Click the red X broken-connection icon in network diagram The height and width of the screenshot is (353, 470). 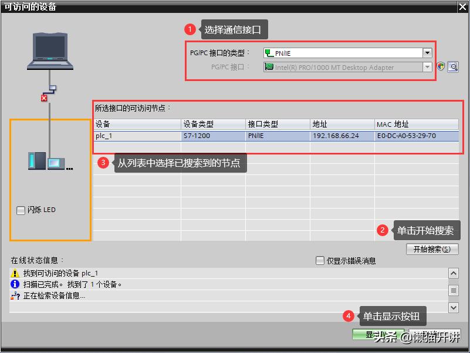click(43, 98)
